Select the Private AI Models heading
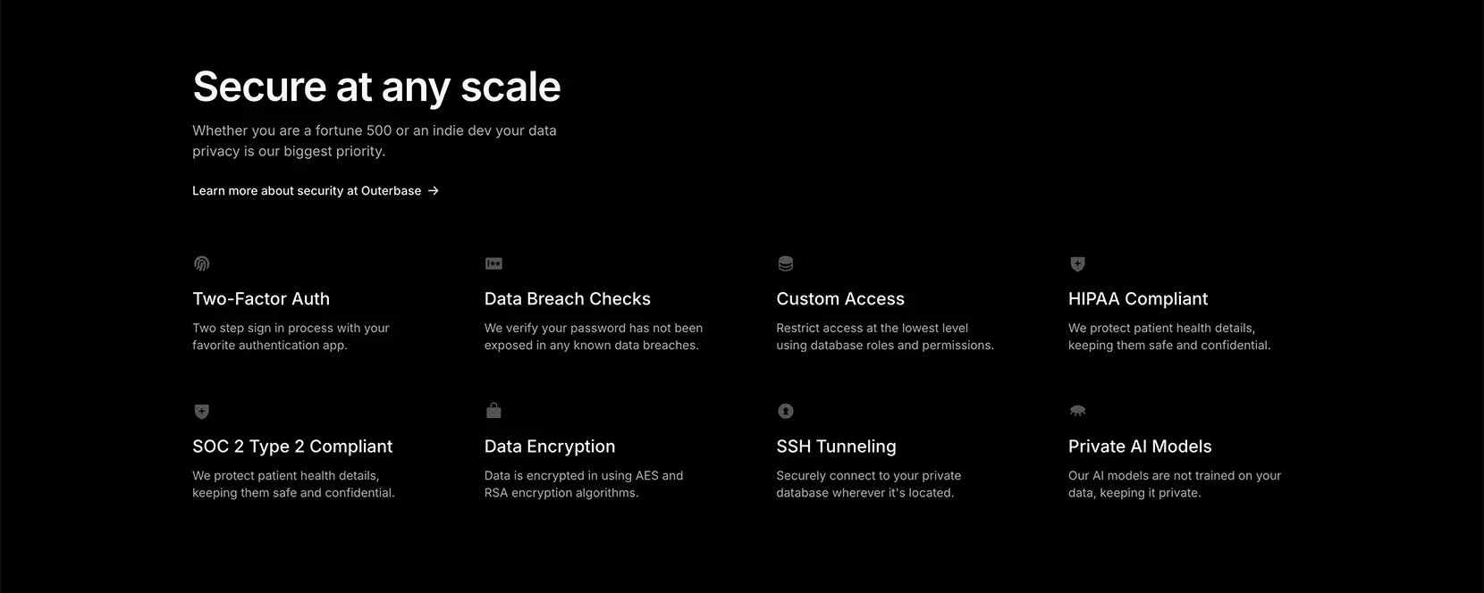The height and width of the screenshot is (593, 1484). (x=1140, y=447)
